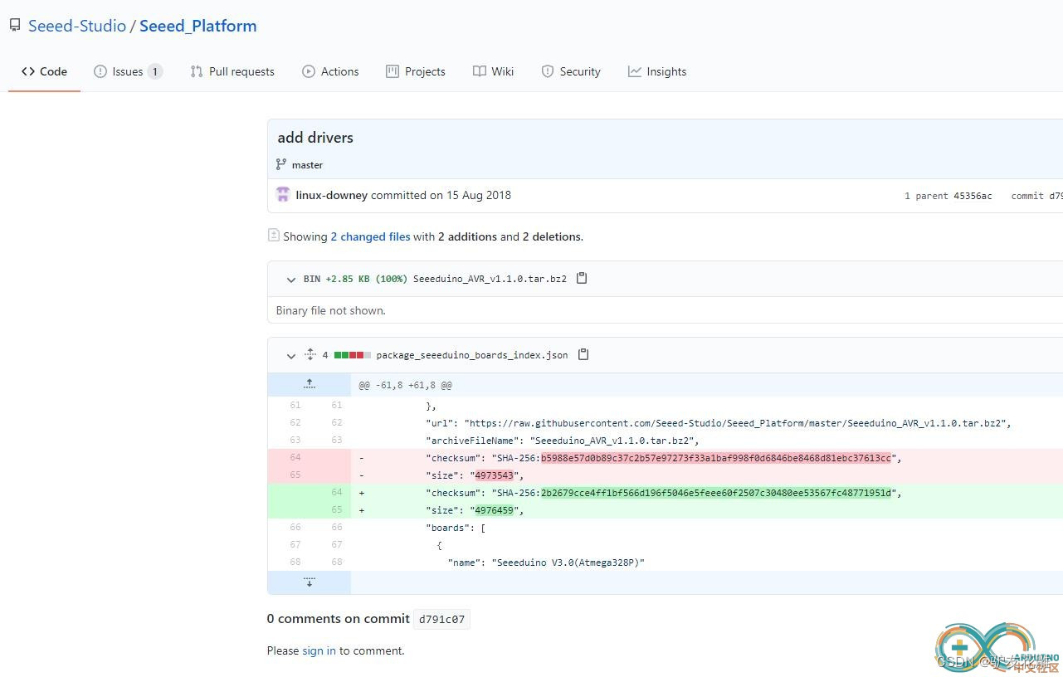Open the Seeed_Platform repository link

198,26
